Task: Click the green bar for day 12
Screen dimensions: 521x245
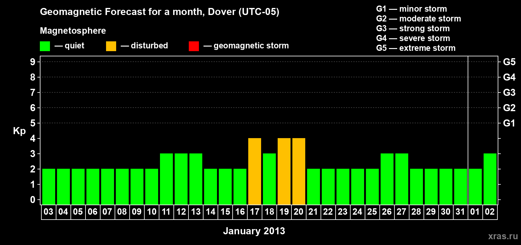Action: pos(181,179)
